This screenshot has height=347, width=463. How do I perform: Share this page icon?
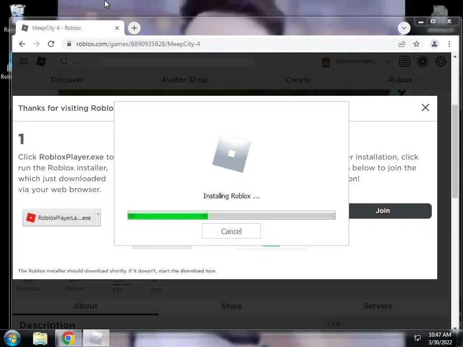pos(402,44)
